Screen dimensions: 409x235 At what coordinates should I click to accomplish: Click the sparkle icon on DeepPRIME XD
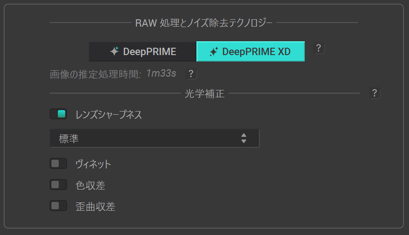(213, 52)
